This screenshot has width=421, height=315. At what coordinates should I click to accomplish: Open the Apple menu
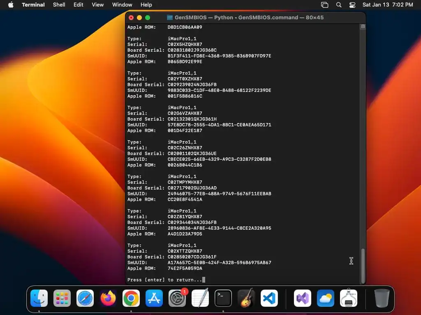click(11, 5)
